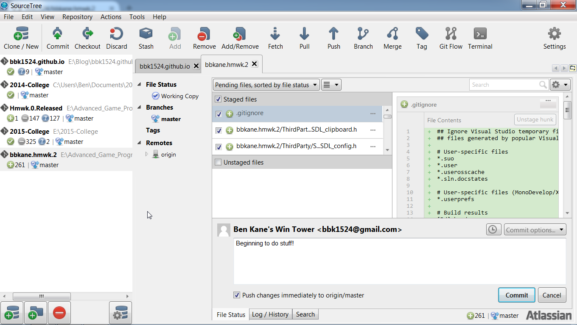Image resolution: width=577 pixels, height=325 pixels.
Task: Open the Clone / New repository tool
Action: (21, 39)
